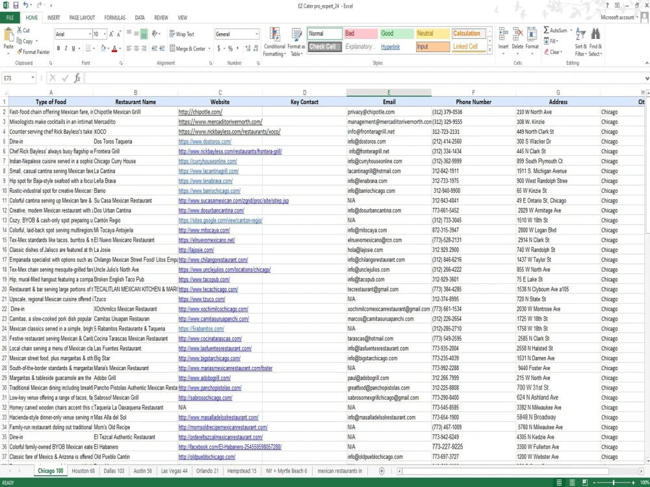This screenshot has height=487, width=650.
Task: Select row 11 header
Action: coord(4,201)
